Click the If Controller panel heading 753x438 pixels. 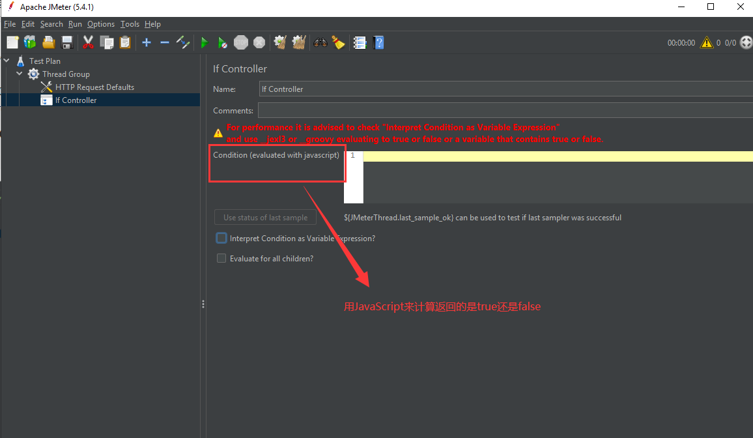point(240,68)
